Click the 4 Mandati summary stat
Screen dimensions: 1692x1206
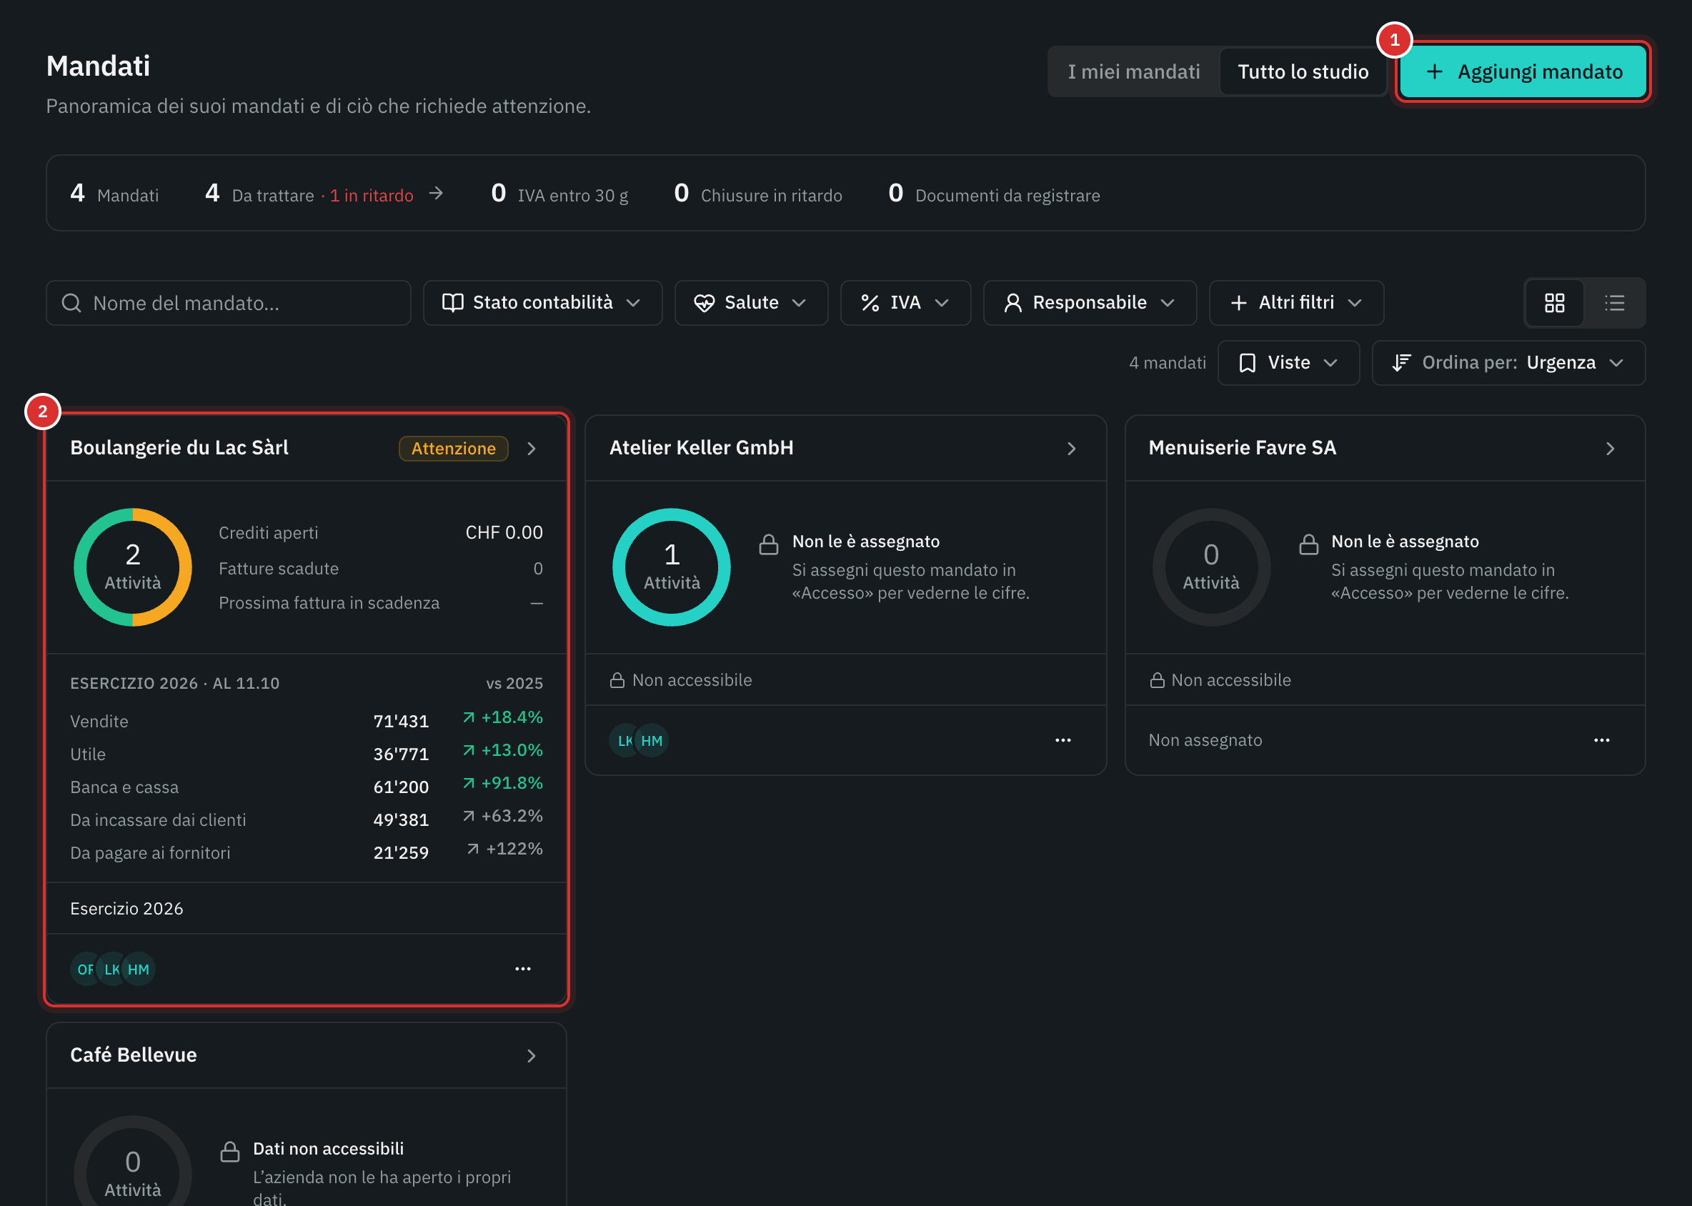pyautogui.click(x=114, y=194)
